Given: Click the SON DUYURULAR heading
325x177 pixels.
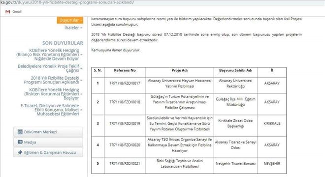Looking at the screenshot, I should (63, 43).
